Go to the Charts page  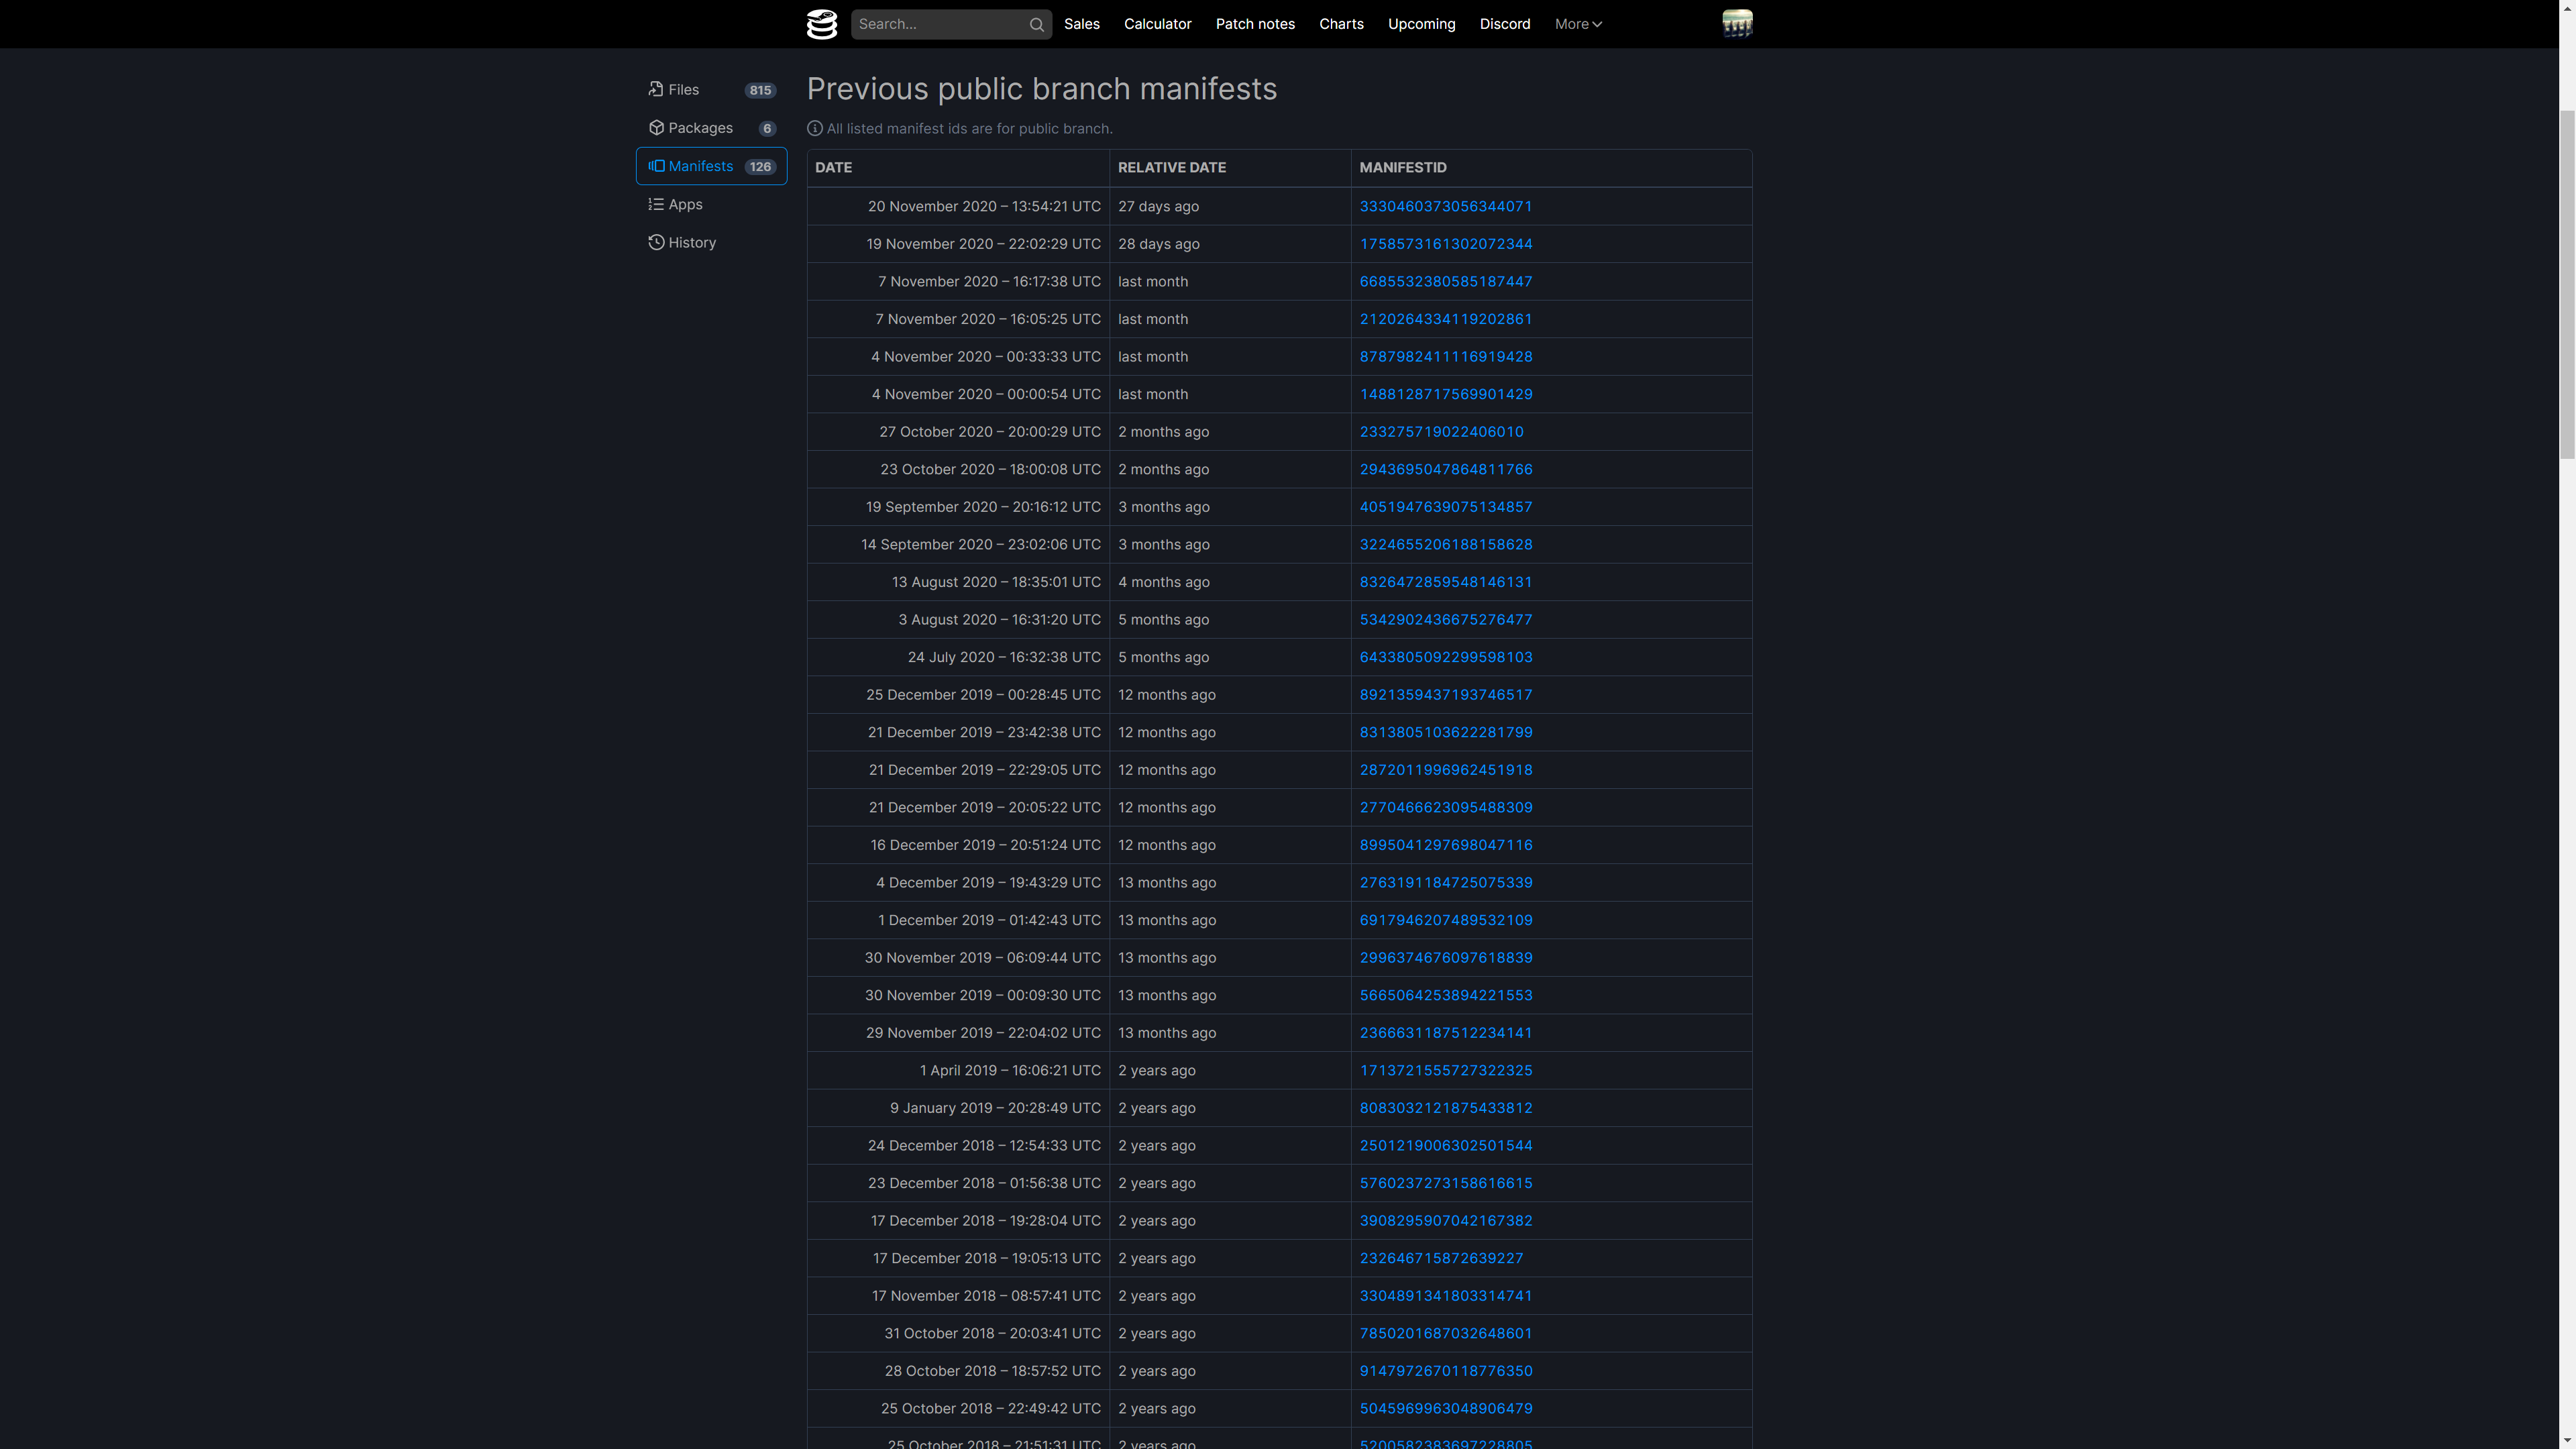pos(1340,24)
